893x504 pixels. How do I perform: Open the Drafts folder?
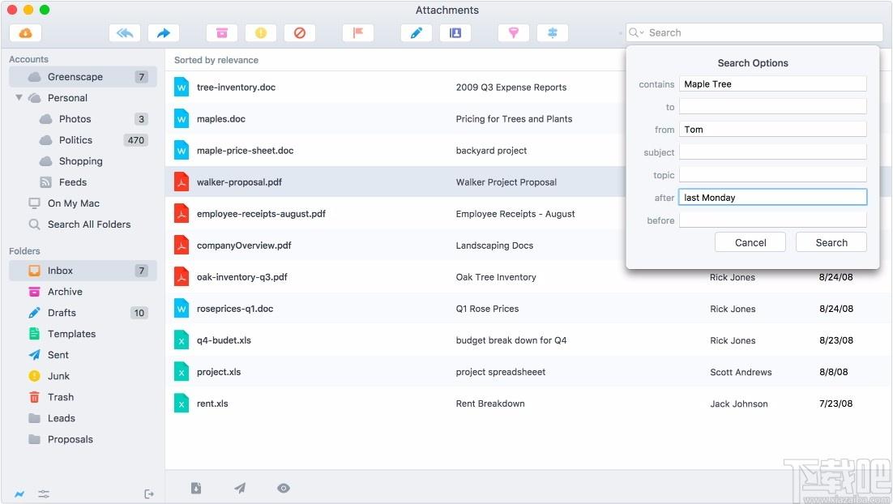coord(83,313)
